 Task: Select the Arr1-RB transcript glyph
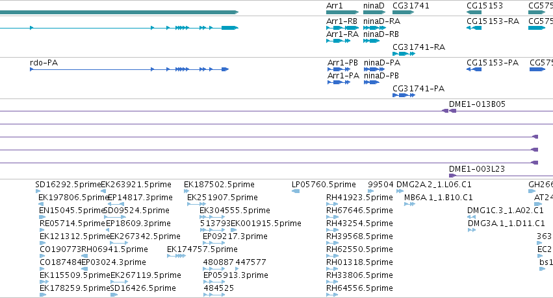[342, 28]
